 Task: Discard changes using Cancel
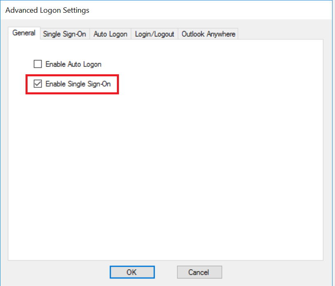pyautogui.click(x=199, y=272)
